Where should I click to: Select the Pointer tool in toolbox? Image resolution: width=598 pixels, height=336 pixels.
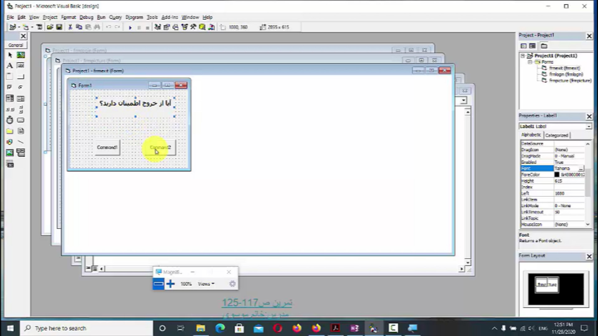(x=10, y=55)
